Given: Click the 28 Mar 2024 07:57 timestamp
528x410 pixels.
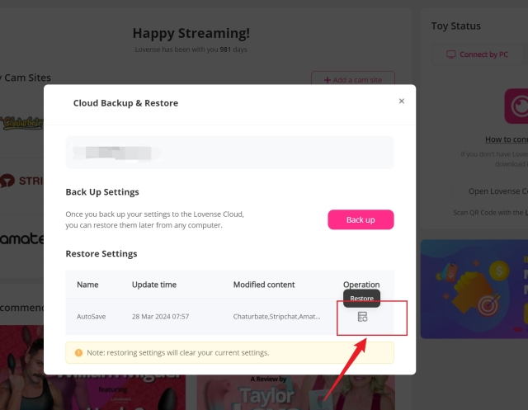Looking at the screenshot, I should point(160,317).
